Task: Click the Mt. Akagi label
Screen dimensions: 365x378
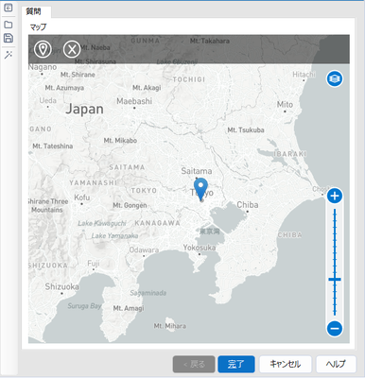Action: (x=147, y=88)
